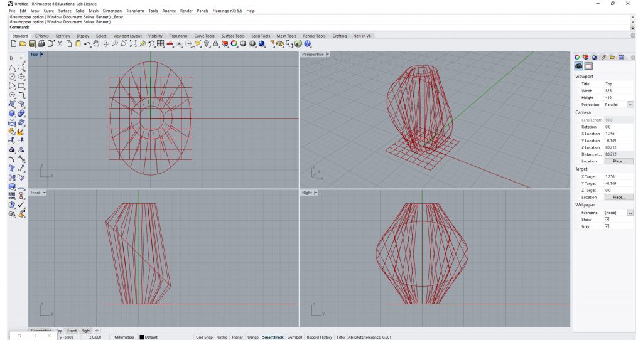Click the gear Options icon in toolbar
The height and width of the screenshot is (340, 643).
point(279,44)
